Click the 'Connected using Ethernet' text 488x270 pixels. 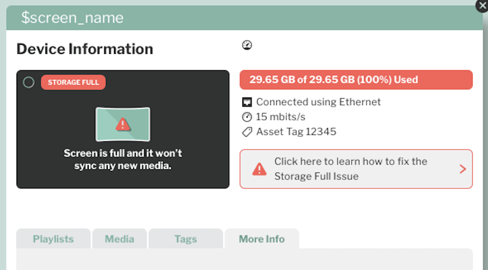pyautogui.click(x=318, y=102)
